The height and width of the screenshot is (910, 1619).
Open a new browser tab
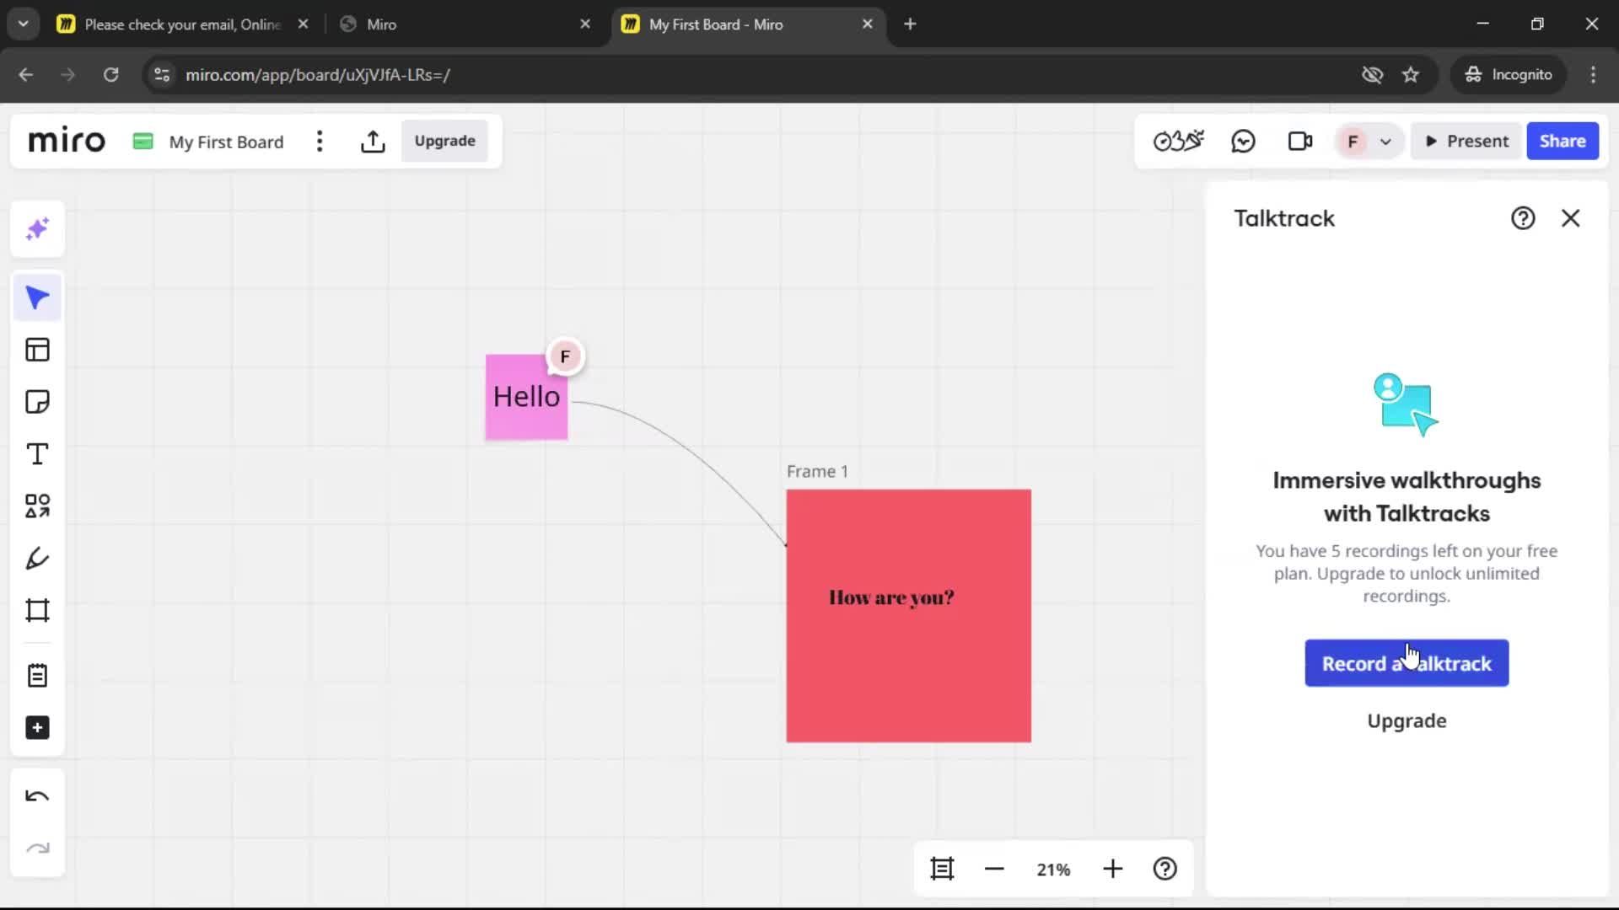pos(910,24)
